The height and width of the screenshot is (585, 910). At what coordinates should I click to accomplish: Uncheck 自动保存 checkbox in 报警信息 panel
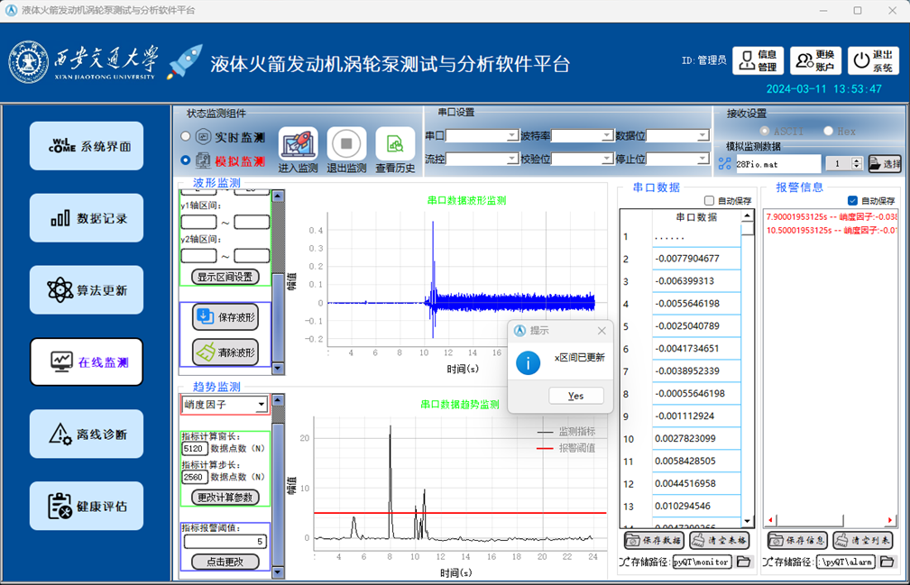852,201
